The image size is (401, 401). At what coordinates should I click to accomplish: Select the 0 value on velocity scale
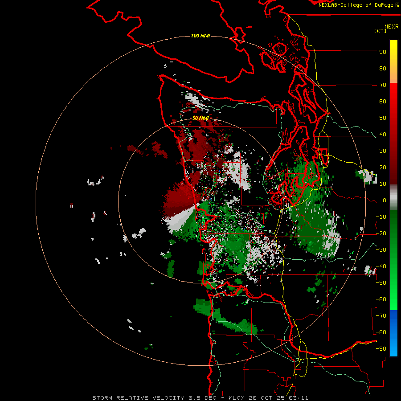click(x=385, y=200)
